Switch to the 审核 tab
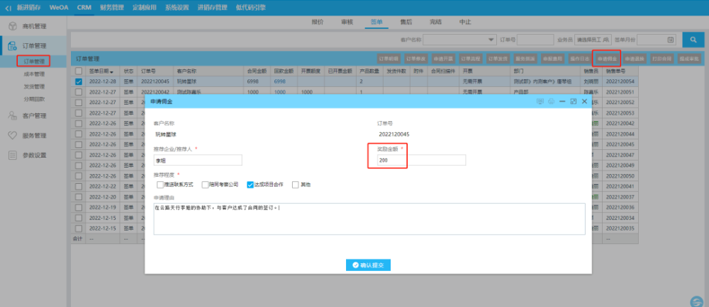The width and height of the screenshot is (709, 307). point(347,22)
